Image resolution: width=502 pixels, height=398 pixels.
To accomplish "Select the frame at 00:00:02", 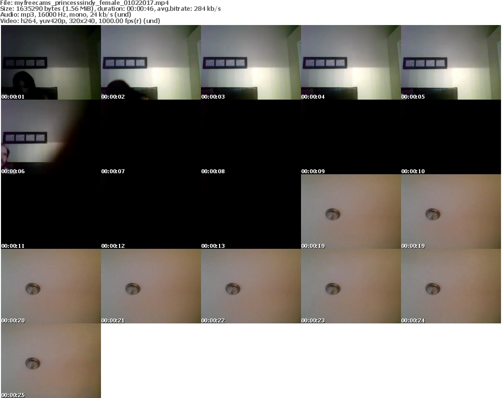I will (x=151, y=62).
